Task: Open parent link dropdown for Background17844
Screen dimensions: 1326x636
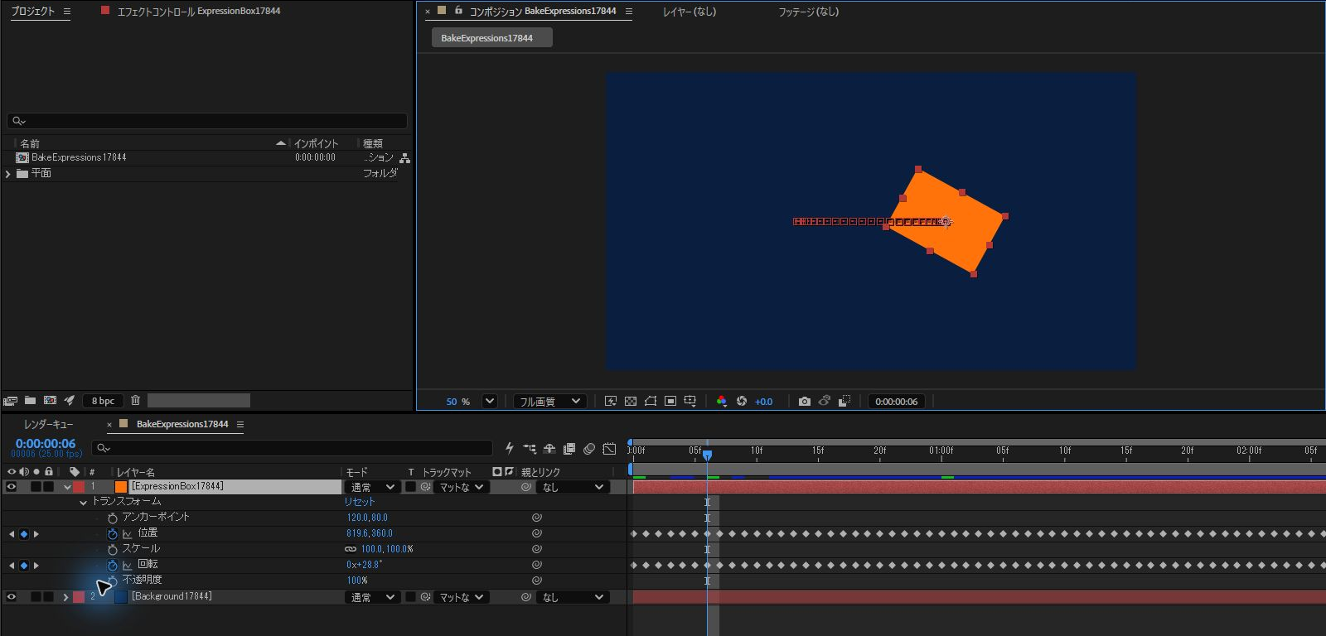Action: click(573, 597)
